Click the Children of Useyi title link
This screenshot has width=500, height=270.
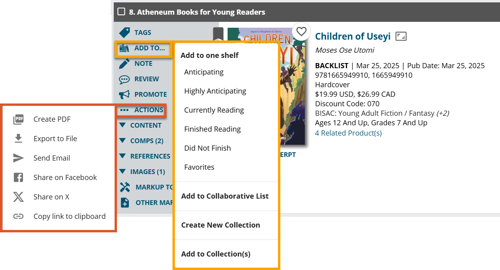[353, 36]
